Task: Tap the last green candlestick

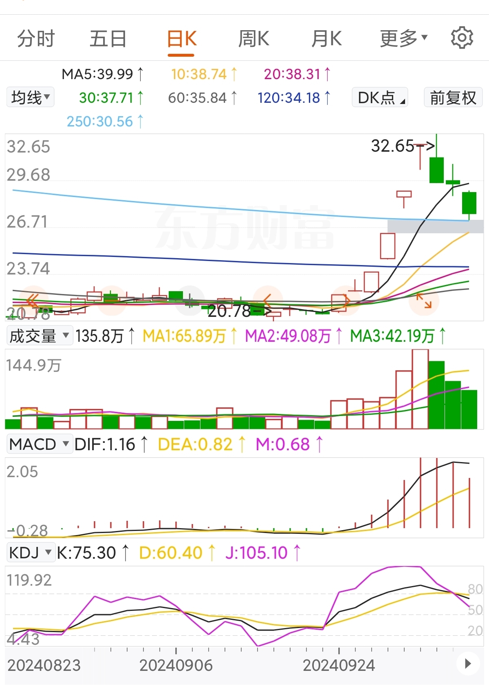Action: tap(469, 203)
